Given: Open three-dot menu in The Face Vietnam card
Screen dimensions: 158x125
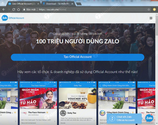Looking at the screenshot, I should pos(55,85).
